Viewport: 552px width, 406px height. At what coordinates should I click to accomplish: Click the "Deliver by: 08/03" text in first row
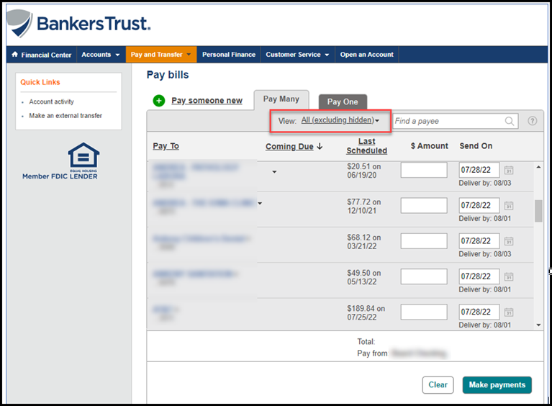[x=485, y=183]
